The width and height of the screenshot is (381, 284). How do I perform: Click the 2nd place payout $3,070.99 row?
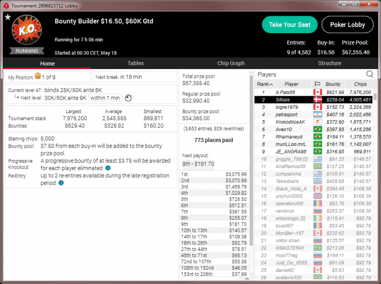(214, 181)
